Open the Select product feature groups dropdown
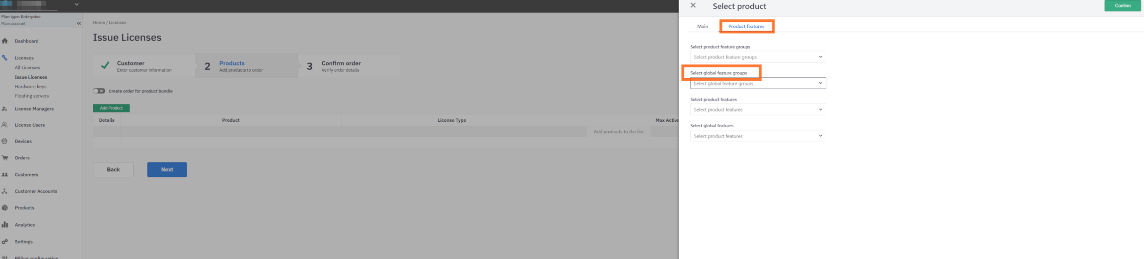 click(757, 57)
